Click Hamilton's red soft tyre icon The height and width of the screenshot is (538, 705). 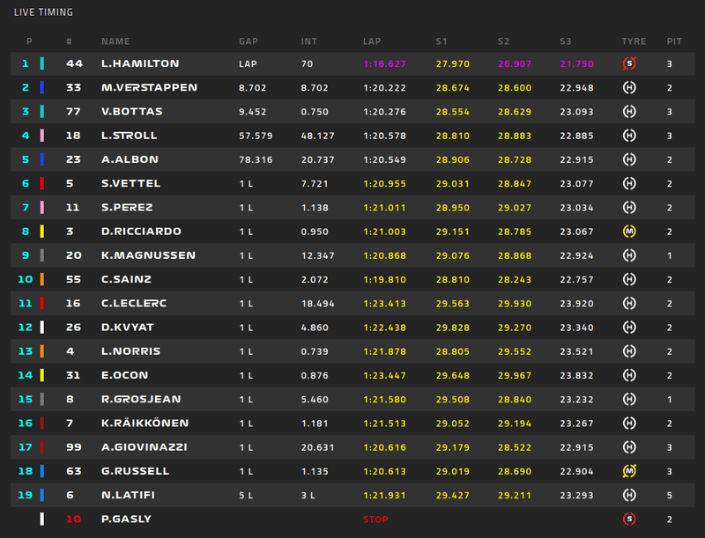(x=629, y=63)
